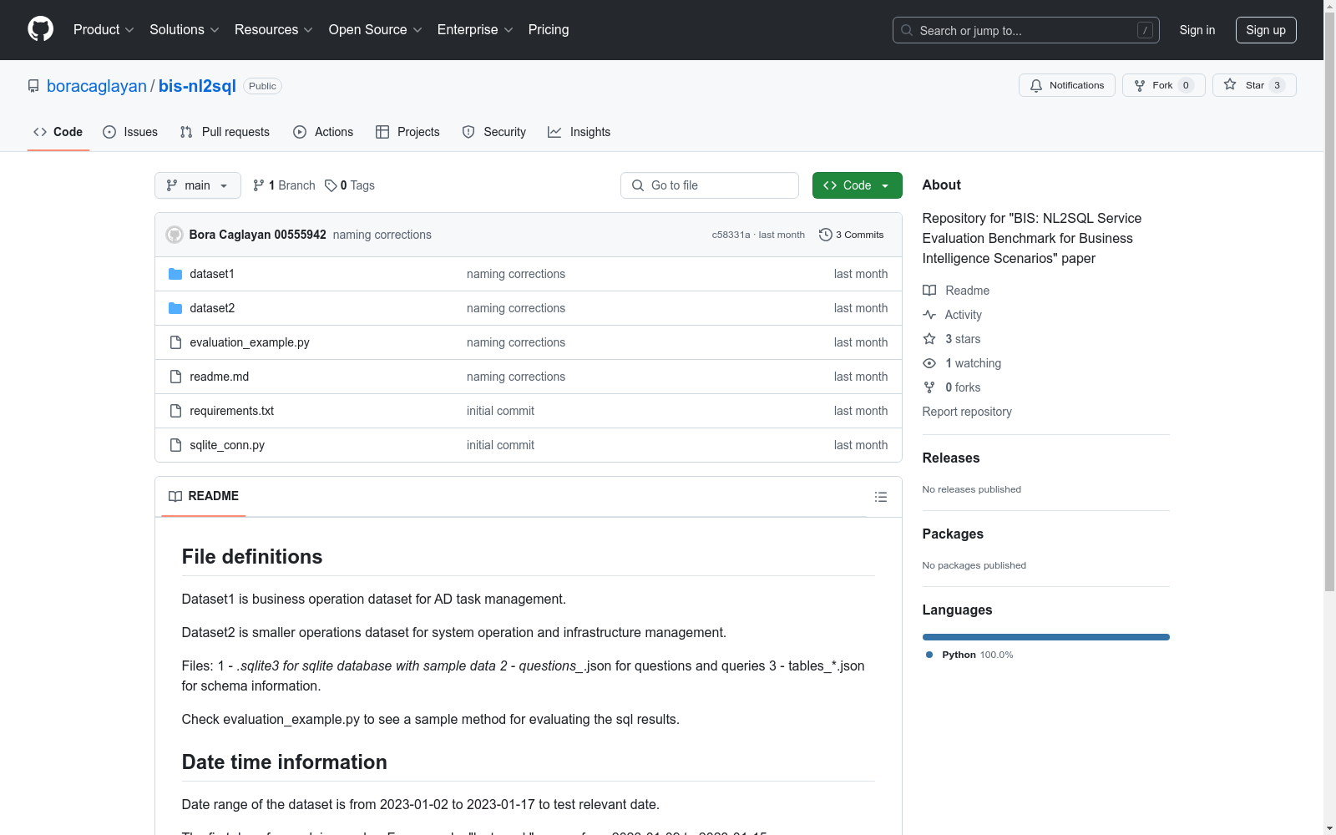View the 3 Commits history

click(x=852, y=235)
